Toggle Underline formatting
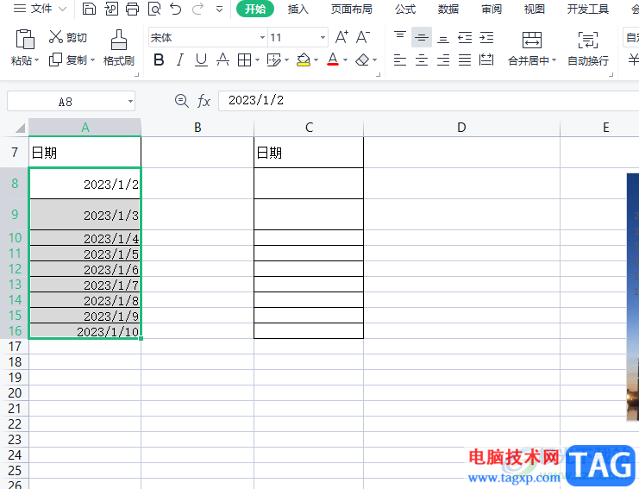This screenshot has height=489, width=639. [201, 60]
